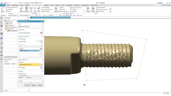This screenshot has height=96, width=171.
Task: Choose the Fit Surface tool
Action: (x=35, y=10)
